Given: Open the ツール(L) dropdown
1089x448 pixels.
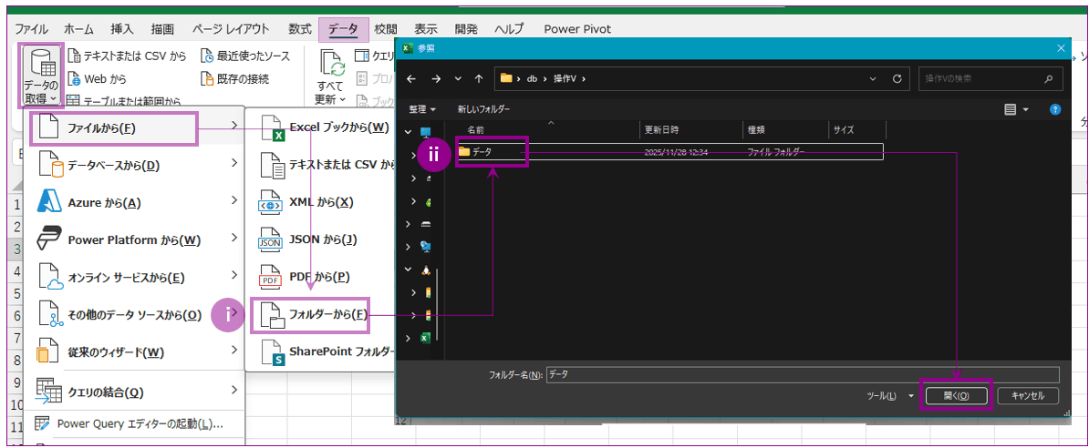Looking at the screenshot, I should click(x=890, y=396).
